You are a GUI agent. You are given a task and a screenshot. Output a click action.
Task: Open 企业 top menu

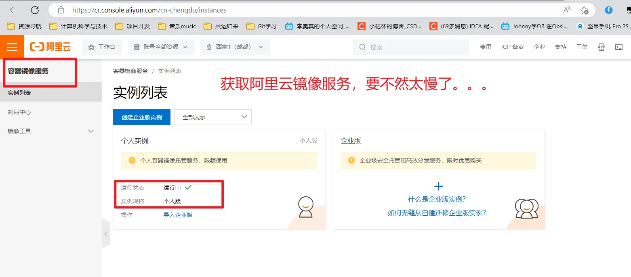[539, 47]
